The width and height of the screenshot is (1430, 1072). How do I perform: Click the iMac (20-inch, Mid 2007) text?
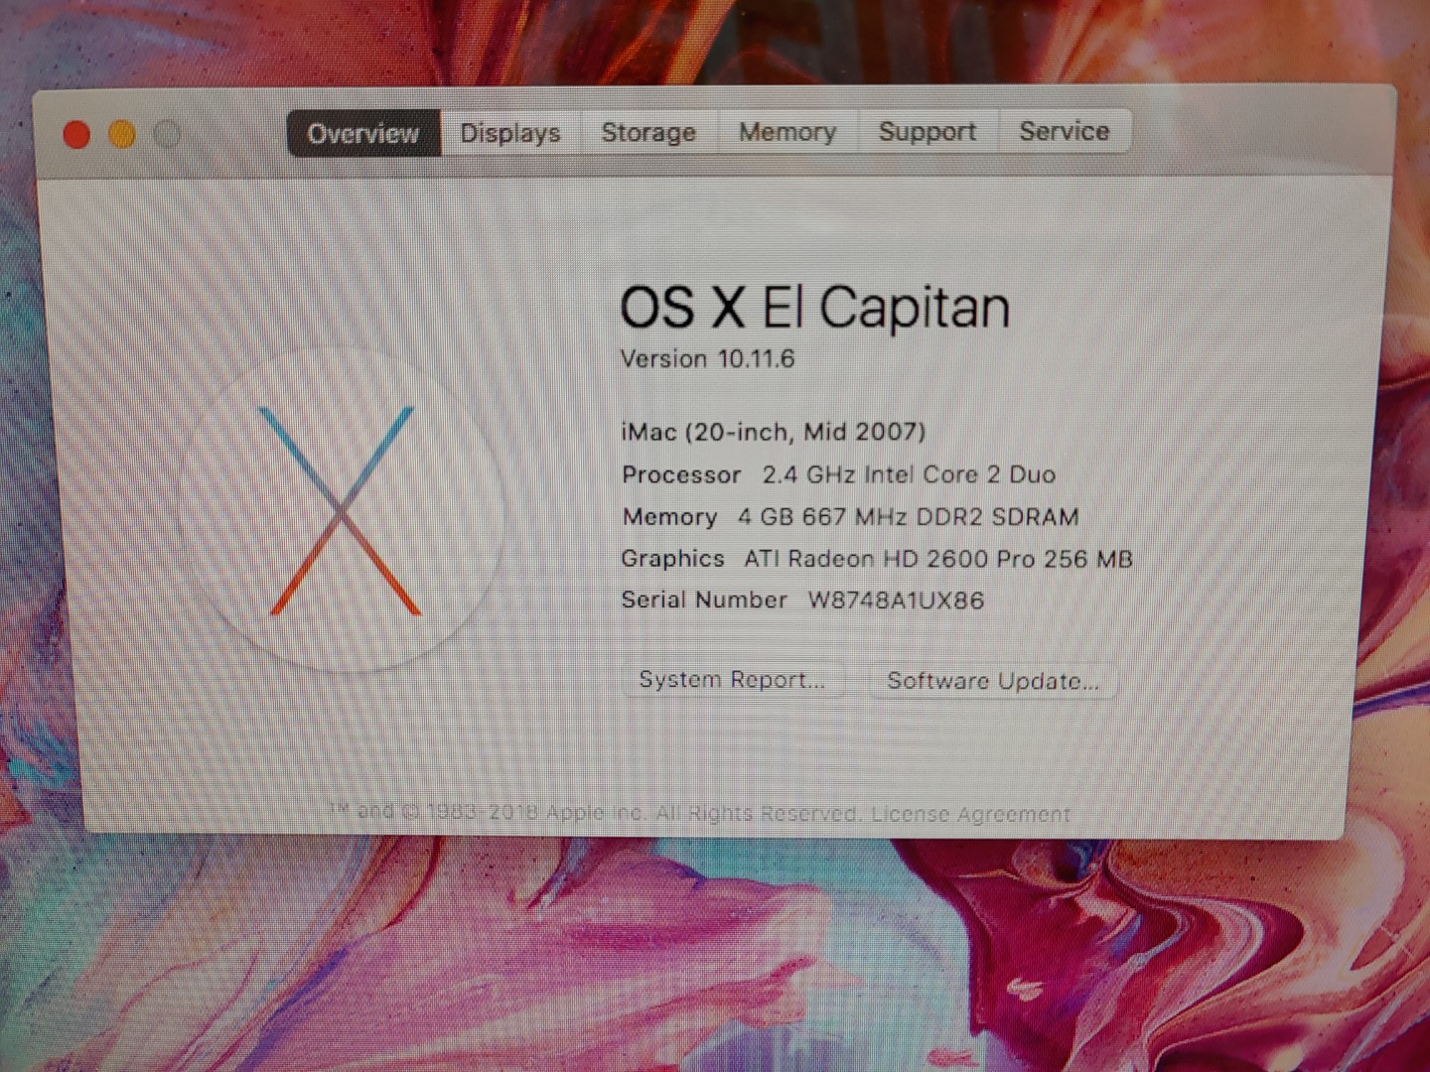tap(774, 432)
